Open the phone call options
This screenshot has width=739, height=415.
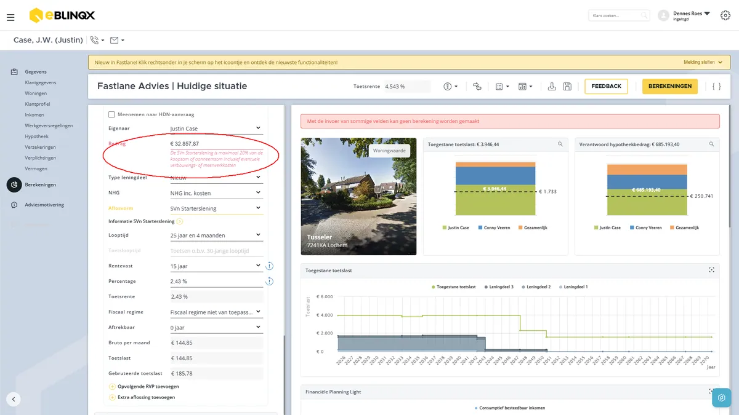coord(97,41)
